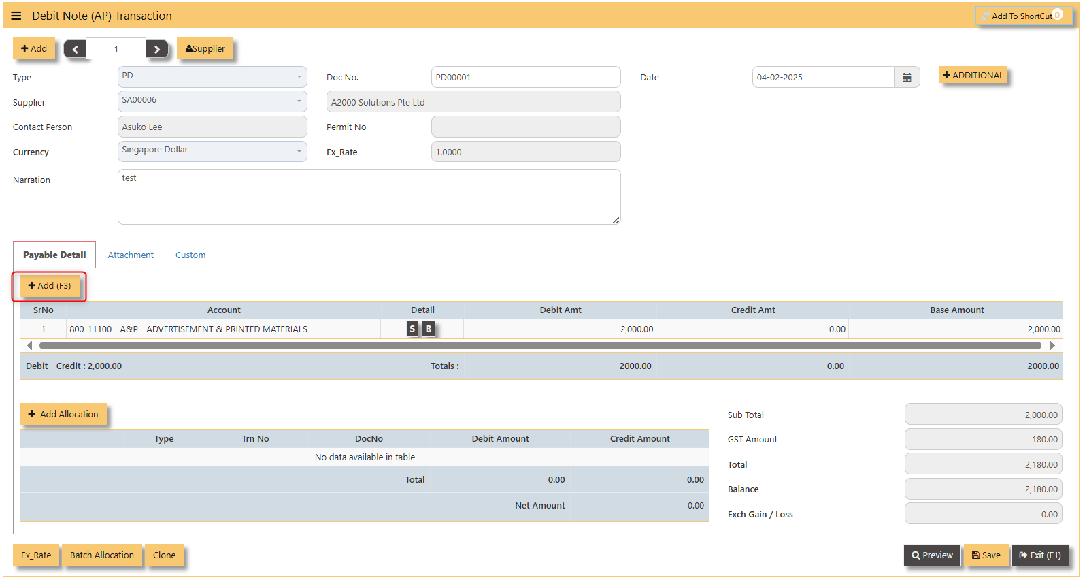Click the Base Amount cell in row 1

956,329
